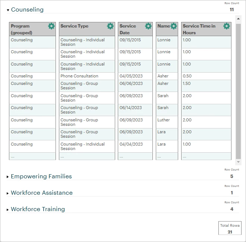The image size is (246, 242).
Task: Click the Name column header text
Action: click(164, 26)
